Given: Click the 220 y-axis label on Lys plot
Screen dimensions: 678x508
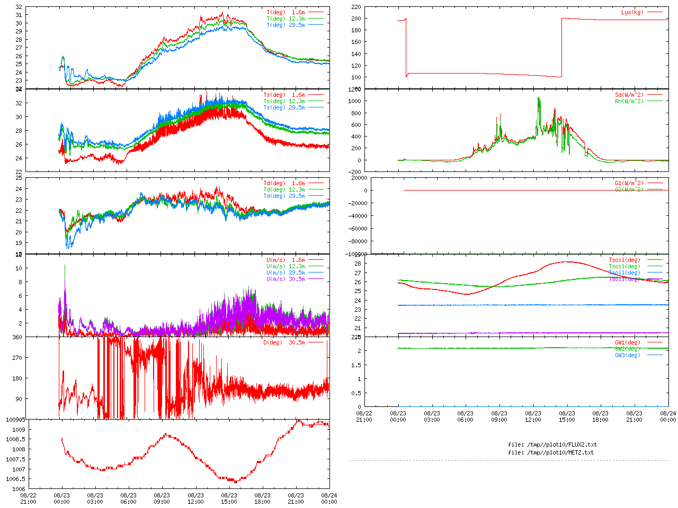Looking at the screenshot, I should [356, 7].
